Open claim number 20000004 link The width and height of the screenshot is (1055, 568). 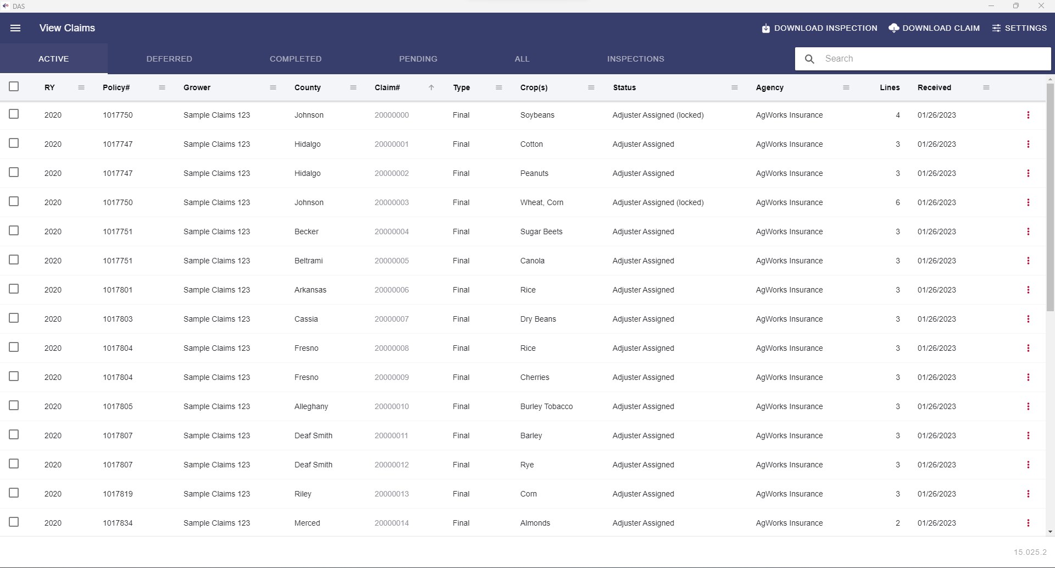[x=392, y=231]
